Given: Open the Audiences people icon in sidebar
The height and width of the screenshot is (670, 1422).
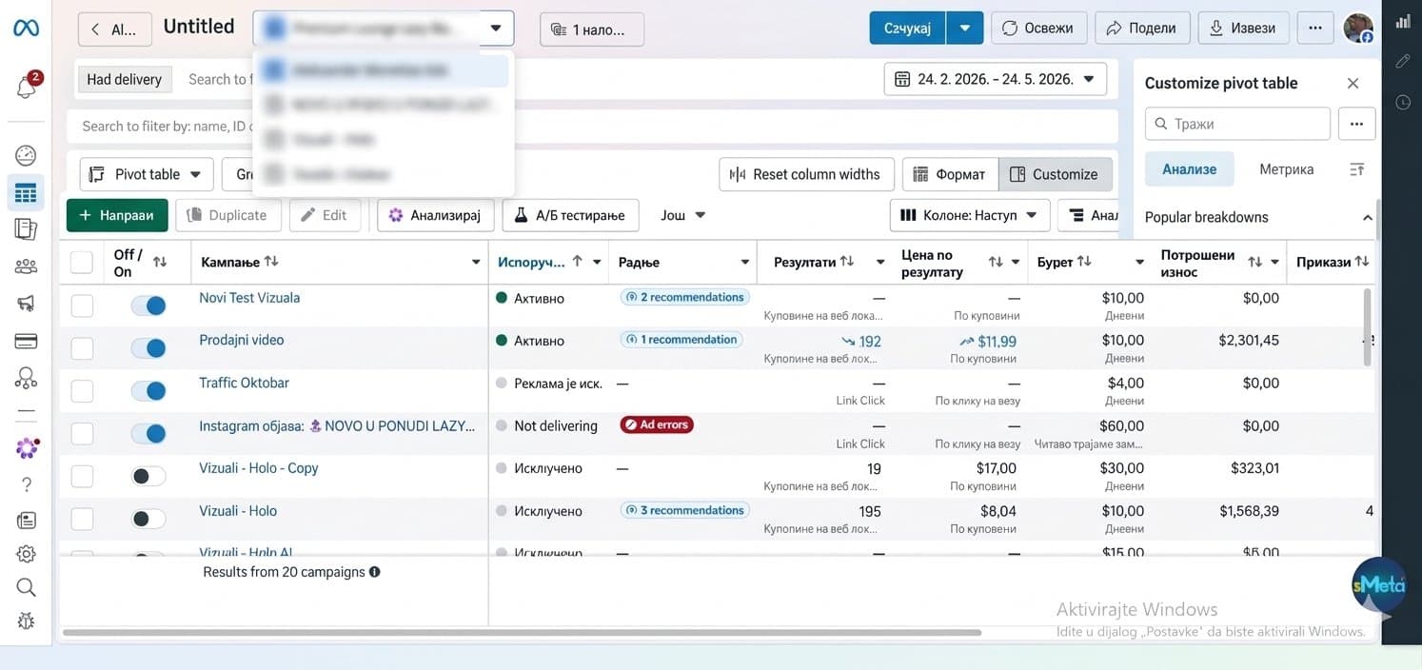Looking at the screenshot, I should pos(26,266).
